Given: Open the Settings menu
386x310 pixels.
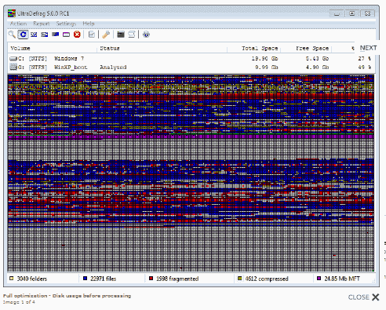Looking at the screenshot, I should (x=66, y=24).
